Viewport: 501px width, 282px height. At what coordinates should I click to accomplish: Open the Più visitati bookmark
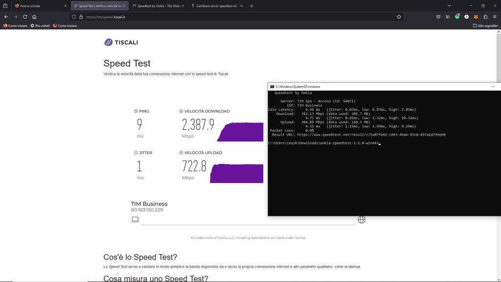[40, 25]
